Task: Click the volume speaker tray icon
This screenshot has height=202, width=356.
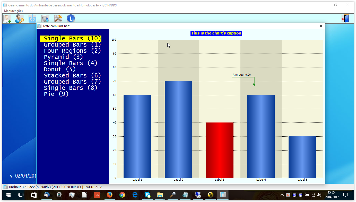Action: pos(319,195)
